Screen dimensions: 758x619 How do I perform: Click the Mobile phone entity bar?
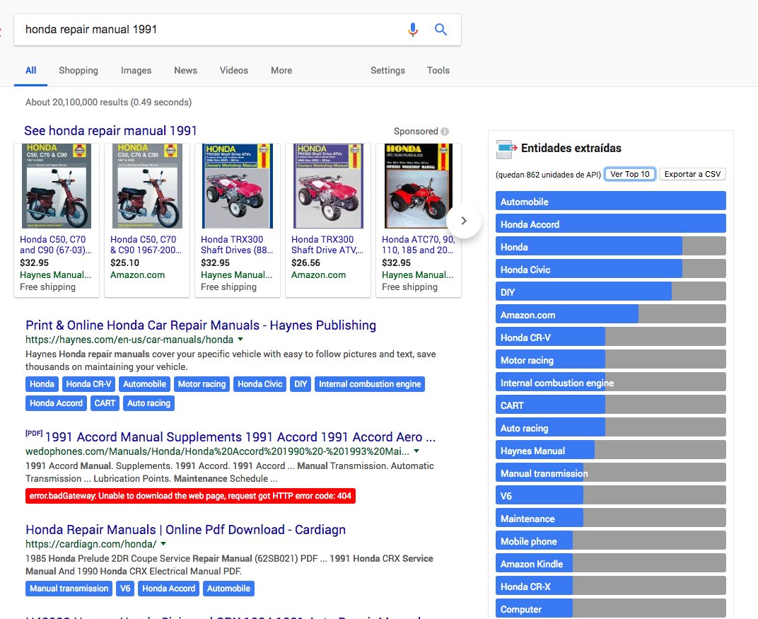[610, 541]
